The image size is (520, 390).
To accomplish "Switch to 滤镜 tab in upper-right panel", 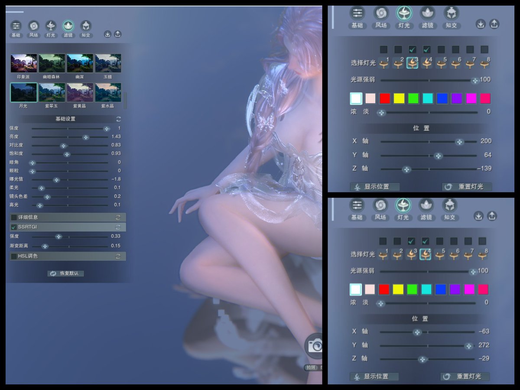I will click(428, 17).
